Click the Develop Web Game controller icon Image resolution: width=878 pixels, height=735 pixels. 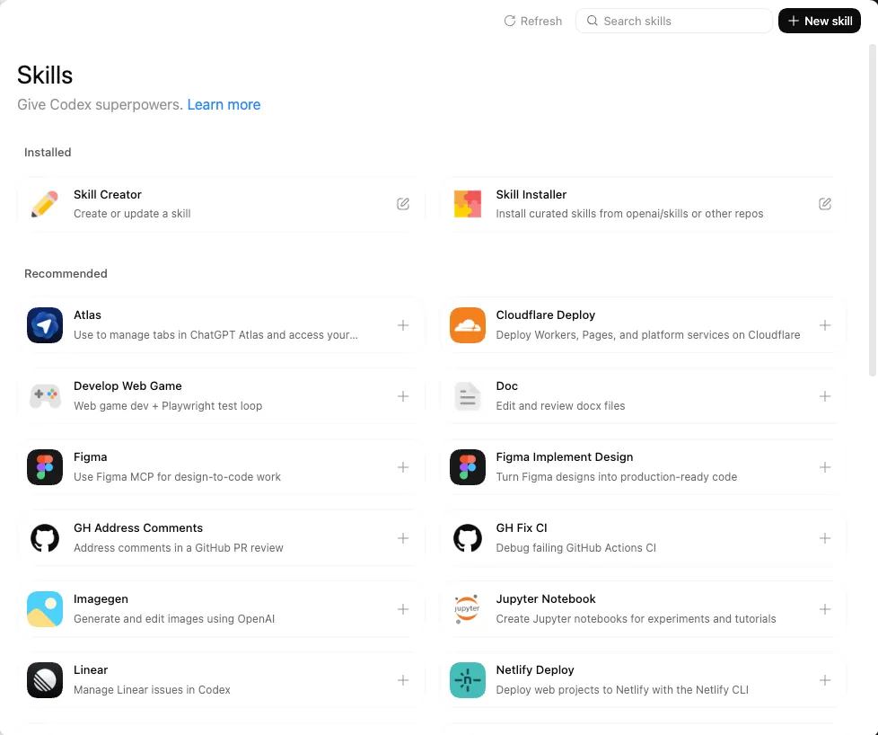45,396
